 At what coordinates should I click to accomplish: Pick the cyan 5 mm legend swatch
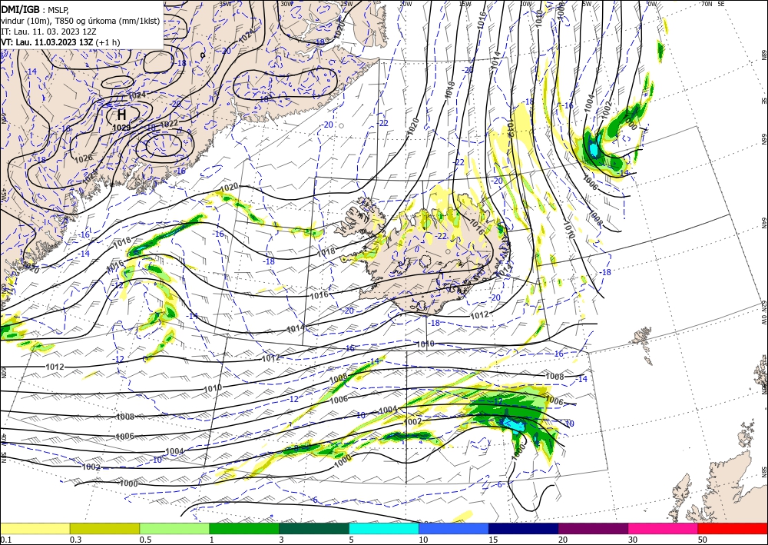pos(384,528)
